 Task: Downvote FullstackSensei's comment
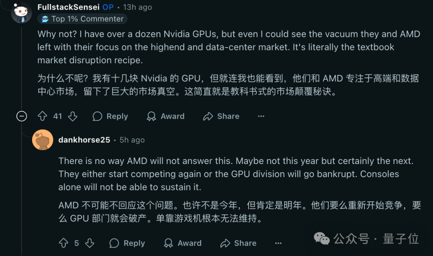73,116
